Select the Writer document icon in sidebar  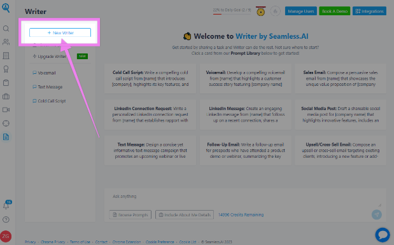(x=6, y=137)
